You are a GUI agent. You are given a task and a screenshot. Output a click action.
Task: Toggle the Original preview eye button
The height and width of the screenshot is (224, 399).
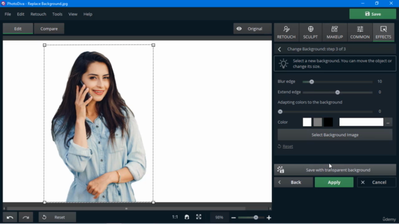(x=252, y=29)
